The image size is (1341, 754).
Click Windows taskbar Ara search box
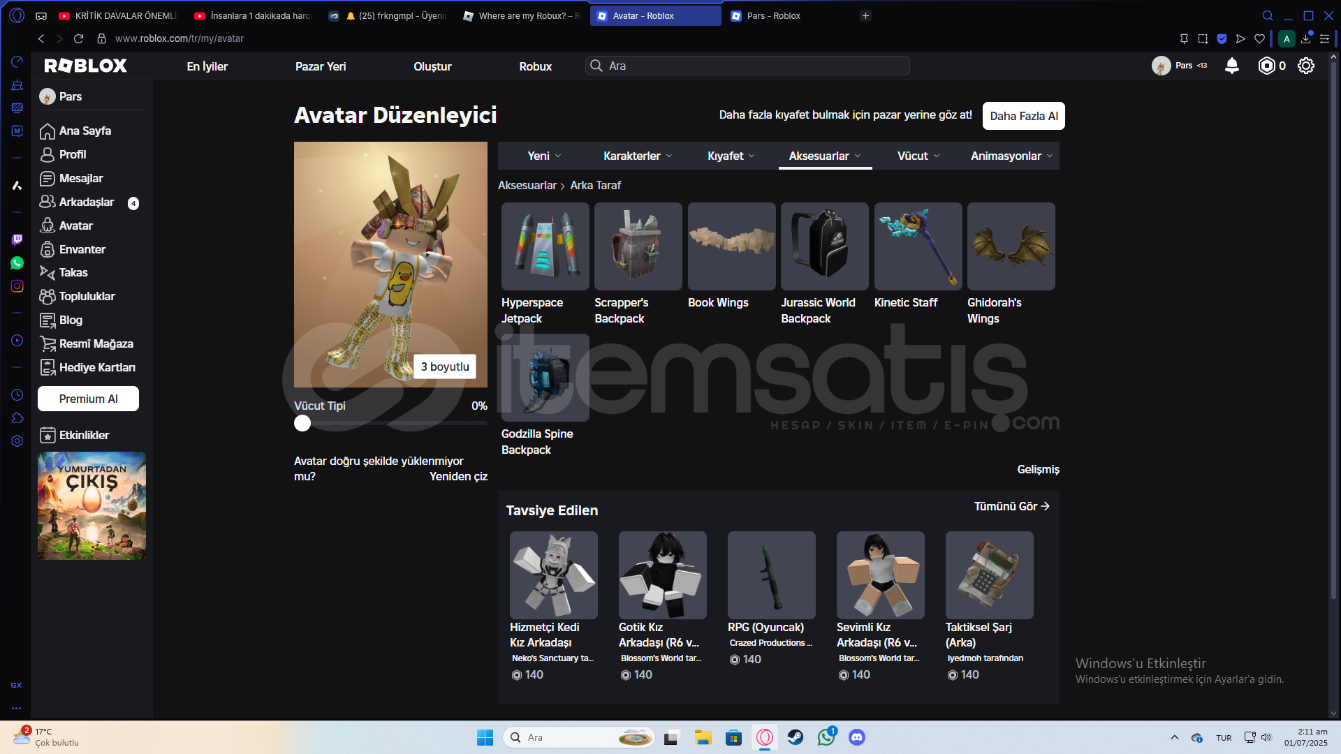tap(578, 737)
